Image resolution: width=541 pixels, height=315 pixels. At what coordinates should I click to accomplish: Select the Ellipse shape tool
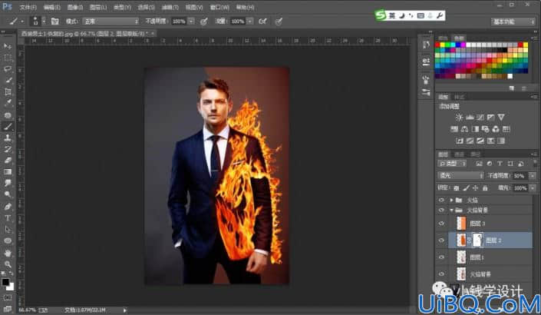tap(8, 240)
